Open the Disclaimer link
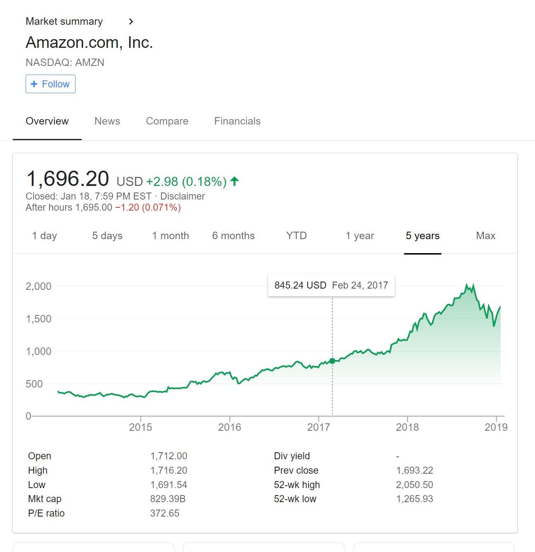This screenshot has height=552, width=535. point(182,196)
